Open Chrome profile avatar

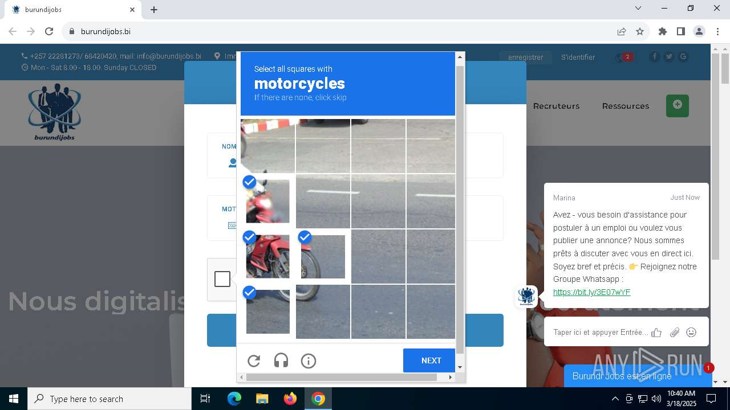pos(699,31)
